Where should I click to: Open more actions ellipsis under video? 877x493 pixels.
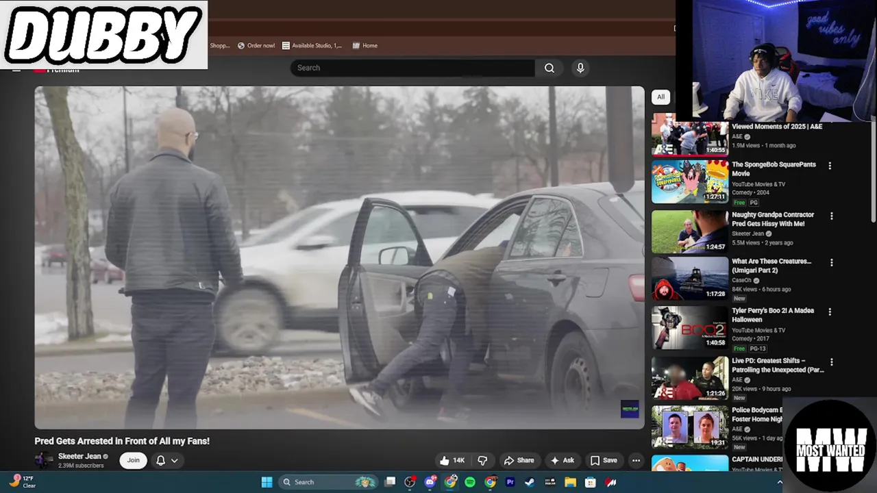pyautogui.click(x=636, y=460)
